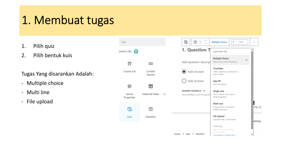The image size is (281, 158).
Task: Add the Course List block
Action: (x=130, y=67)
